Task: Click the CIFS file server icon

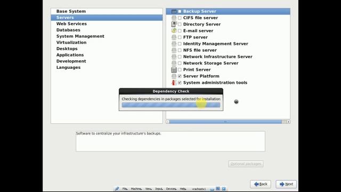Action: (x=174, y=18)
